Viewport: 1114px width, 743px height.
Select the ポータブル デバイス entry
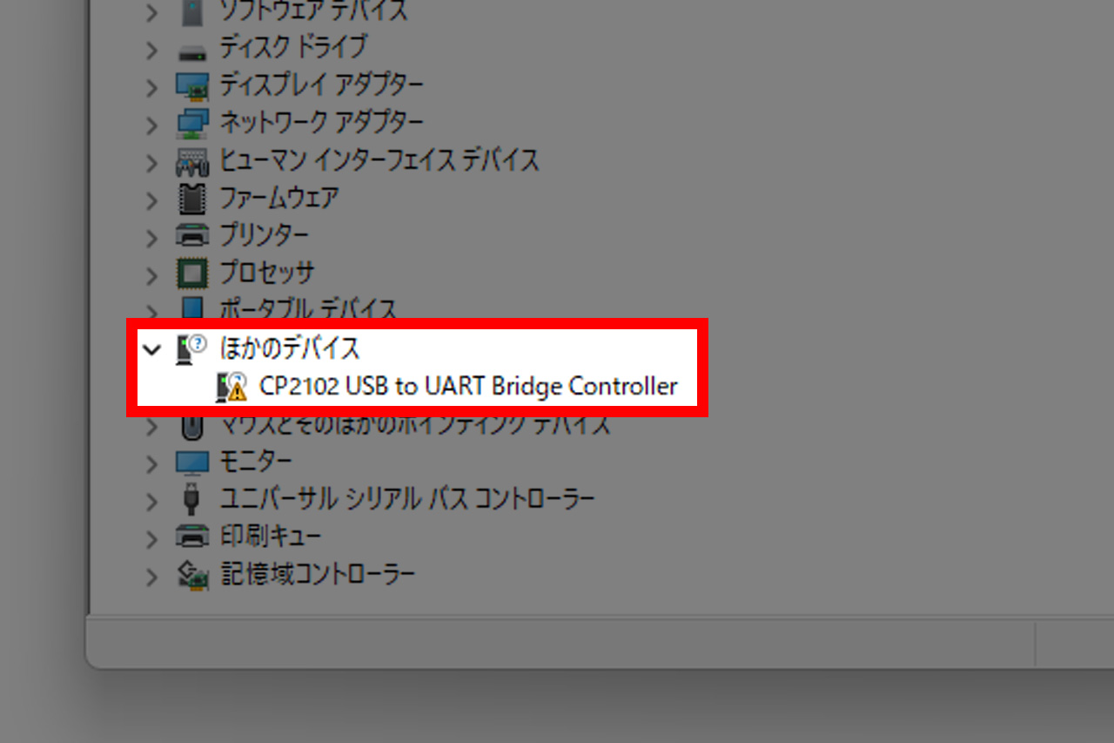pyautogui.click(x=308, y=308)
